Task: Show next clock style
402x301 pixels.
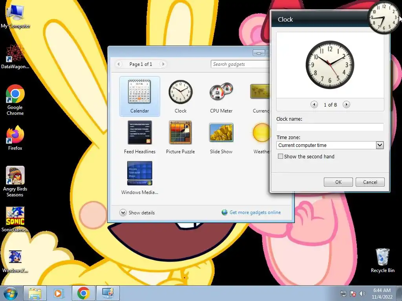Action: [346, 104]
